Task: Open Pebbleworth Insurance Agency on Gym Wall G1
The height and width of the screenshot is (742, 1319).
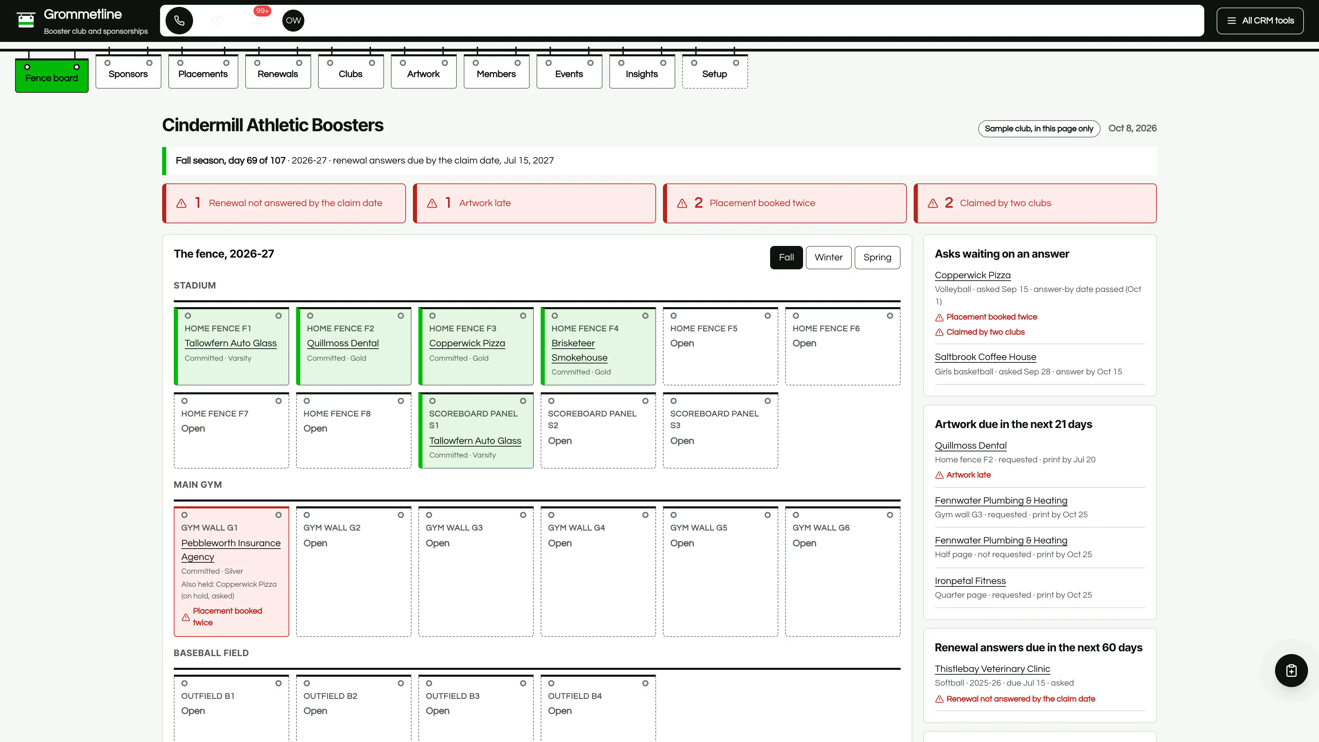Action: pos(231,550)
